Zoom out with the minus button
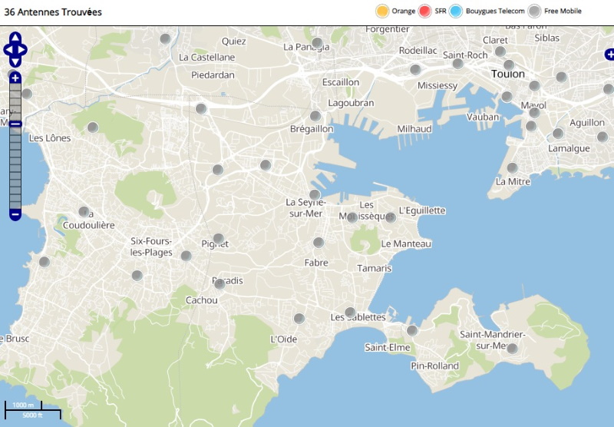 tap(15, 214)
